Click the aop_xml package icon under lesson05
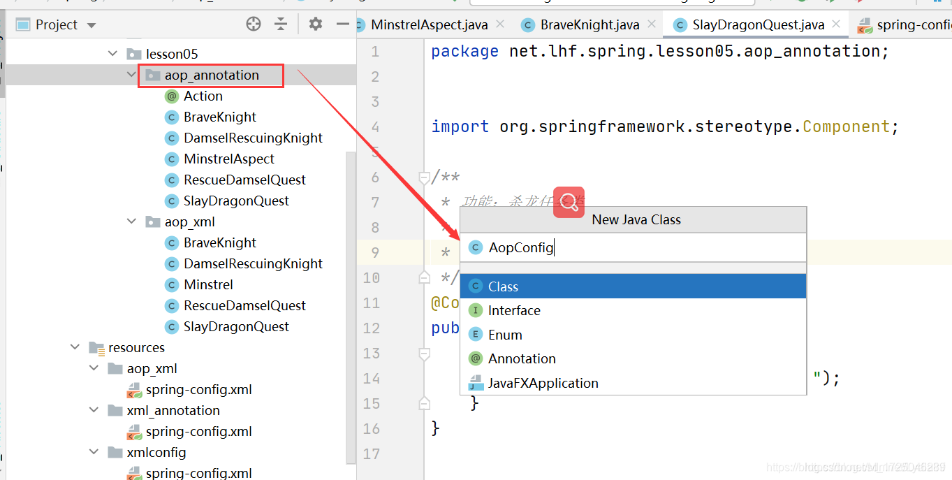952x480 pixels. [x=153, y=221]
